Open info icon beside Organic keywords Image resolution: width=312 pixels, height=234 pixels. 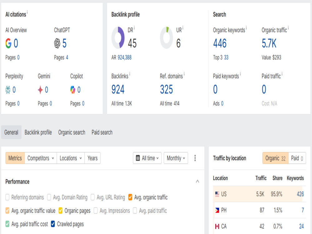click(x=246, y=28)
